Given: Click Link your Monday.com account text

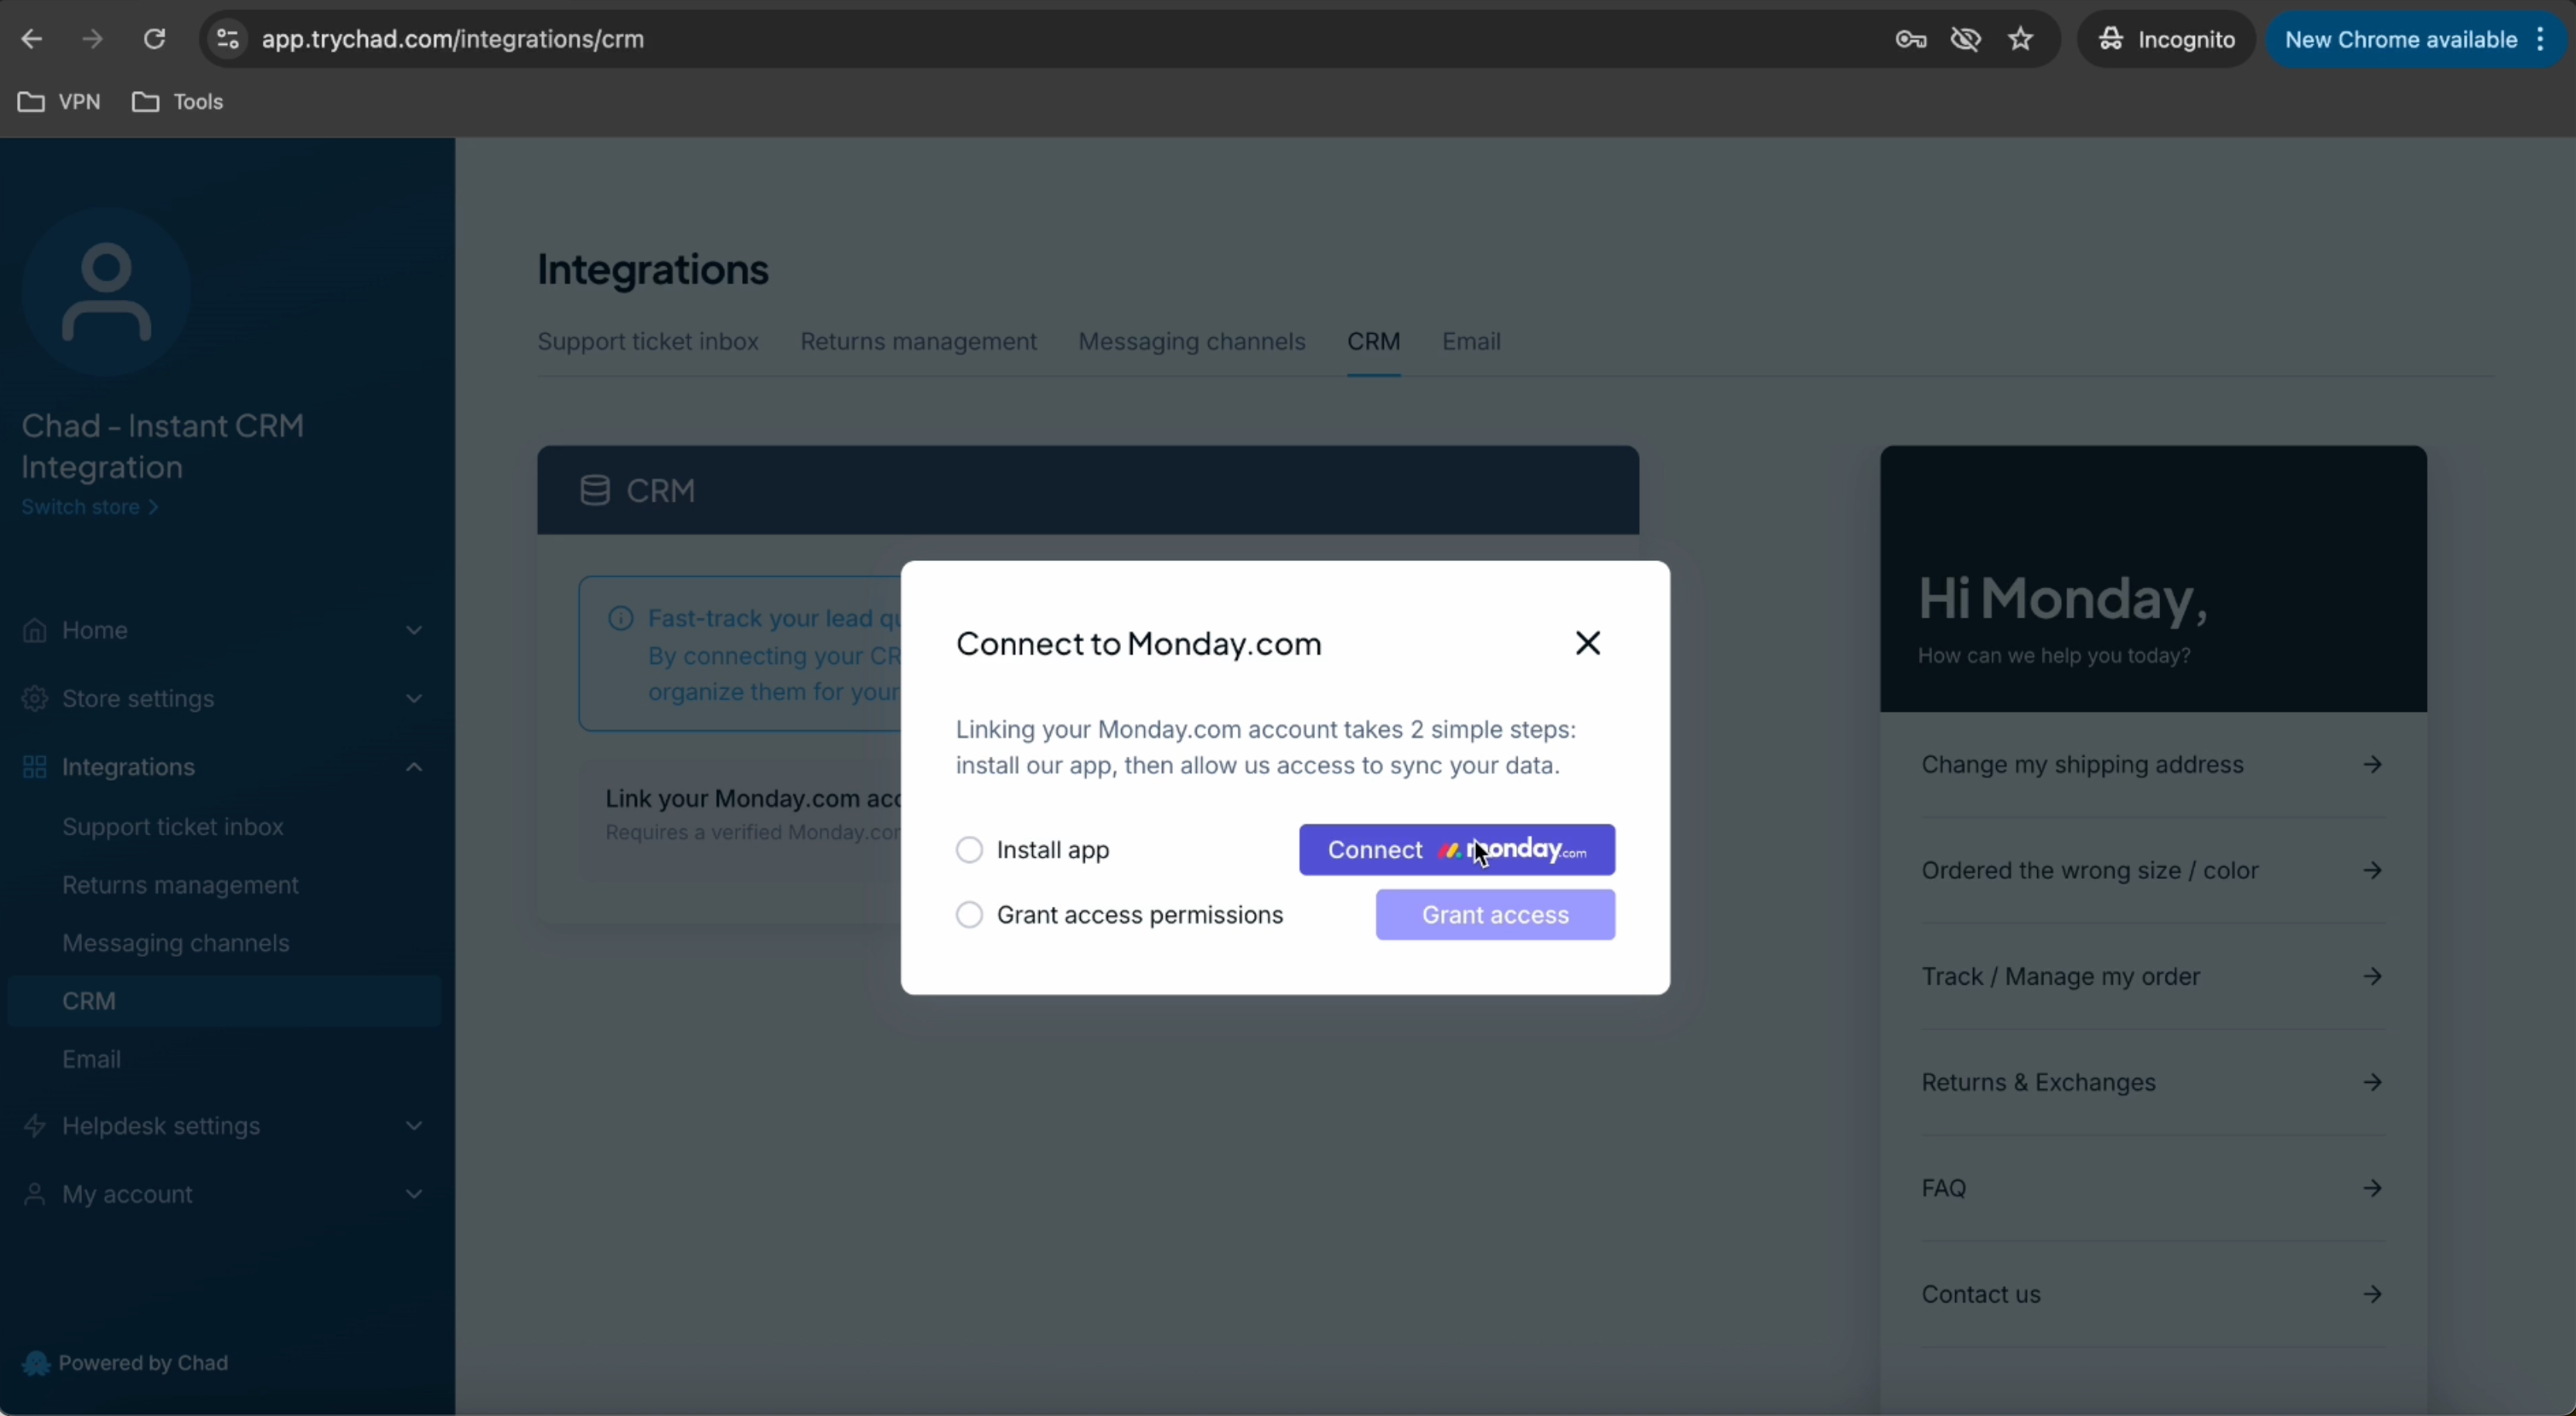Looking at the screenshot, I should tap(753, 799).
